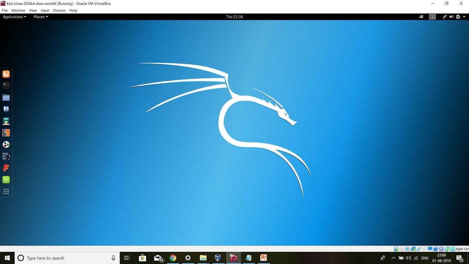Click the microphone icon in Windows search
This screenshot has height=264, width=469.
pos(114,258)
